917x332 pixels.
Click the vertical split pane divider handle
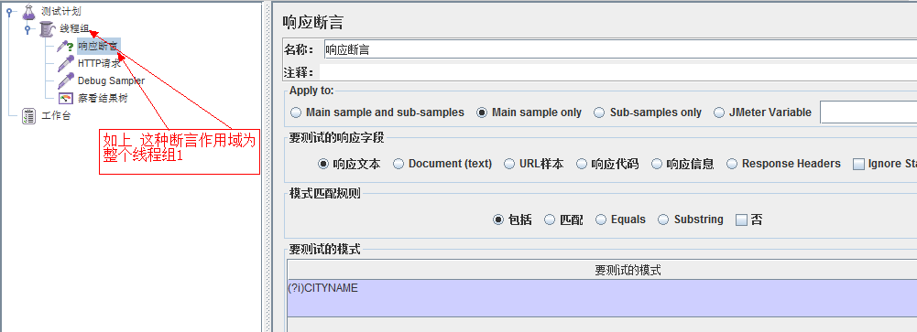point(267,166)
